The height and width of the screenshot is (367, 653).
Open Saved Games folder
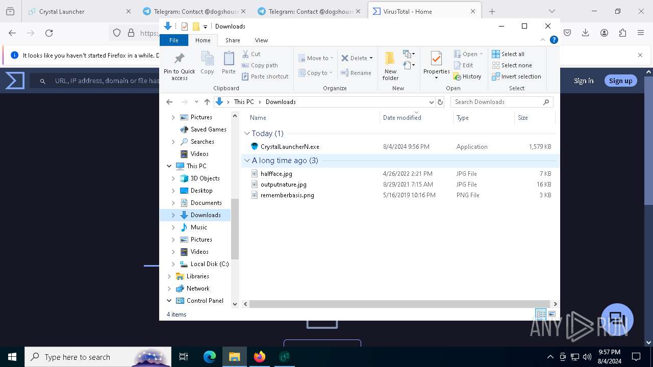[208, 129]
